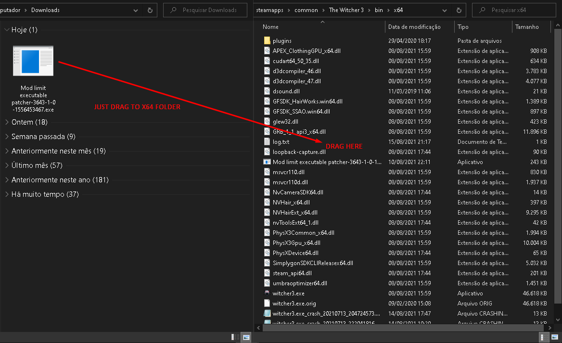Switch x64 window to details view
The height and width of the screenshot is (343, 562).
tap(544, 337)
